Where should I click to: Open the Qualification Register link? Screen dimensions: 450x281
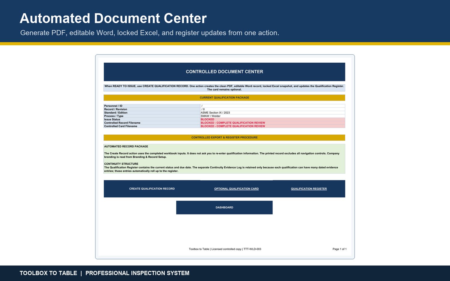(309, 189)
